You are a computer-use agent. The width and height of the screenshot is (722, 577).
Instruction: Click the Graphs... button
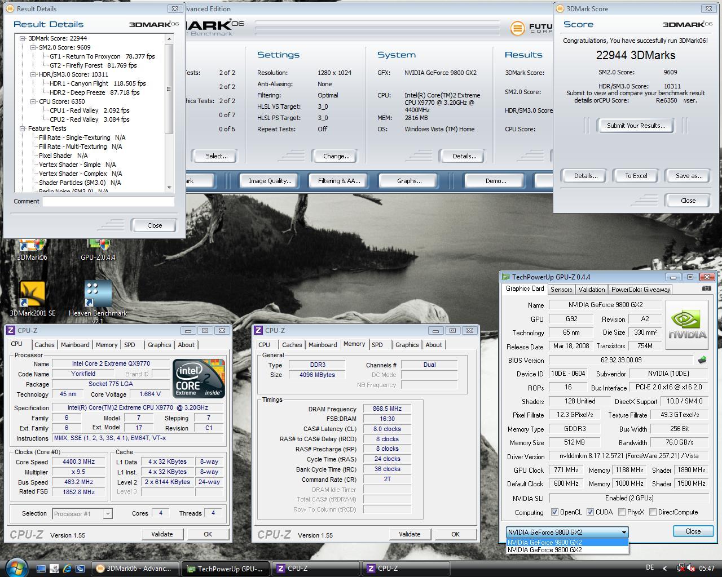coord(409,181)
